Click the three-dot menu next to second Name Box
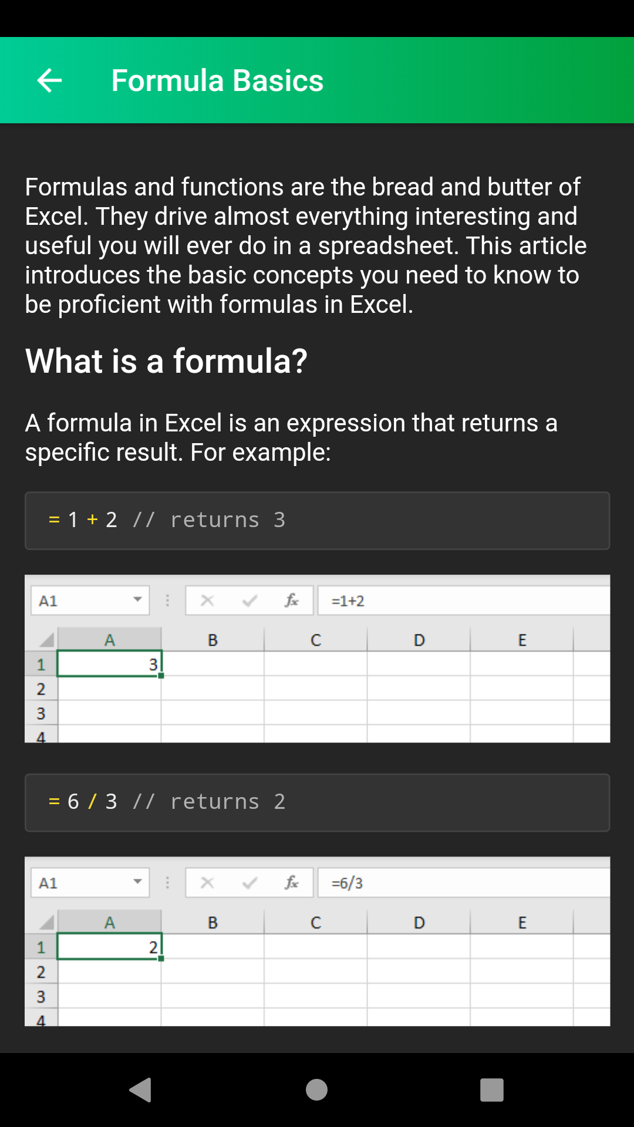Viewport: 634px width, 1127px height. pyautogui.click(x=168, y=882)
